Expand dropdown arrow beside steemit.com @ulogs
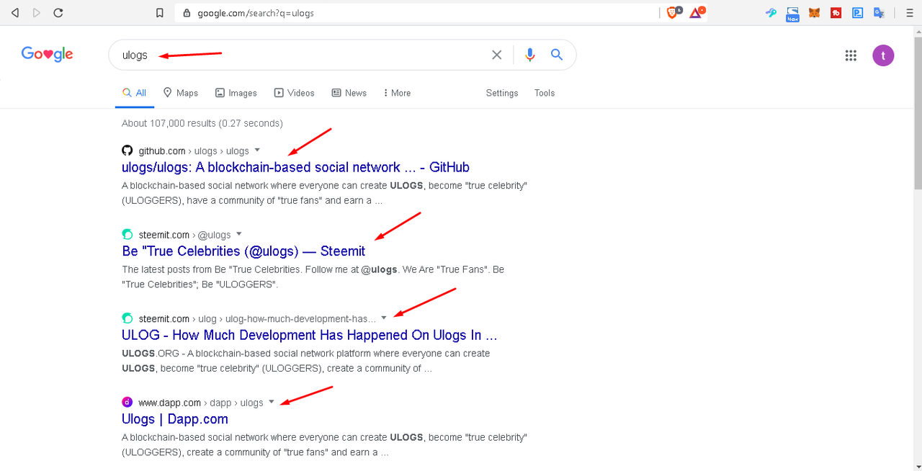 239,234
